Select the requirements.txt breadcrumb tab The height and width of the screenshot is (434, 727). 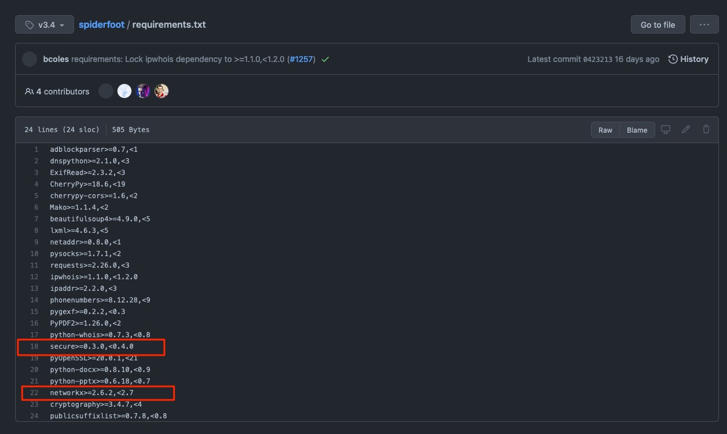[168, 24]
